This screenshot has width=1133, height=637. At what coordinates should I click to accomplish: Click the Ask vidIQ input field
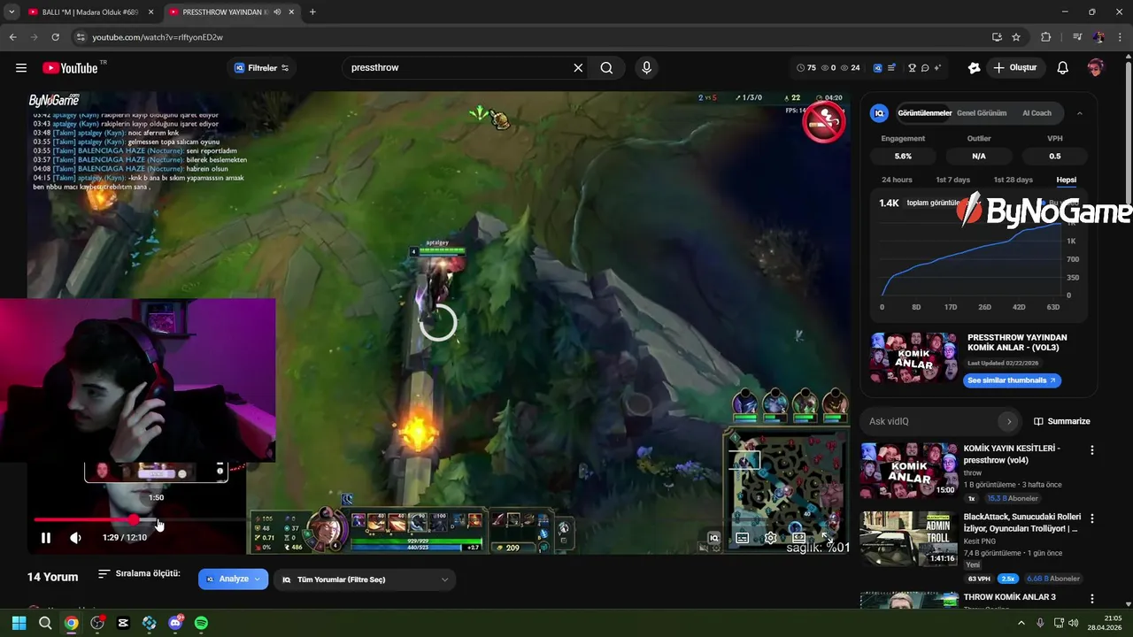[x=929, y=421]
